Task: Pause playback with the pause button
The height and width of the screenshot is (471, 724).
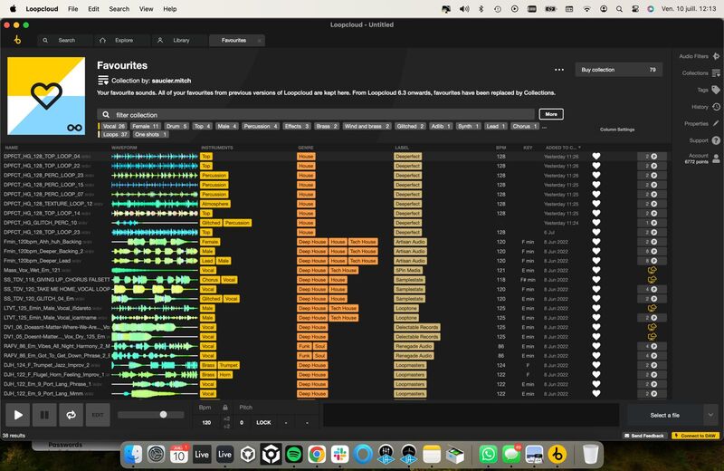Action: (44, 415)
